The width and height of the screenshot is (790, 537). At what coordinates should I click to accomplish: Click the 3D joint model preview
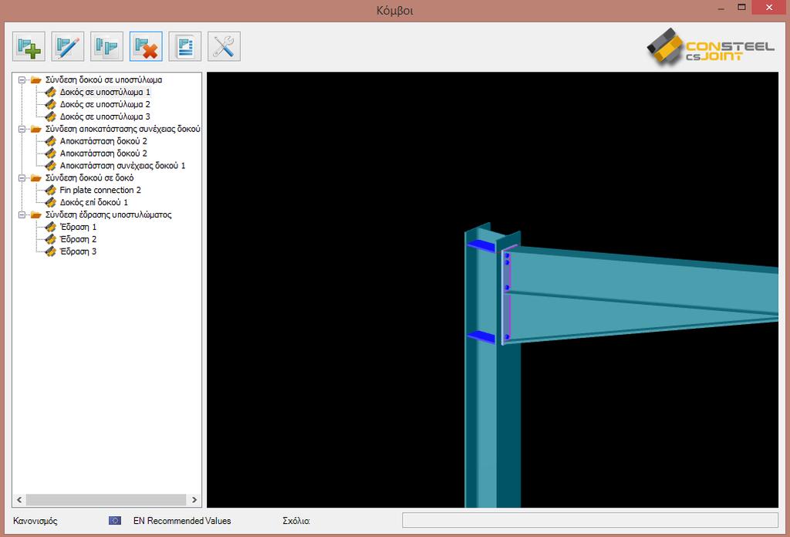[492, 289]
